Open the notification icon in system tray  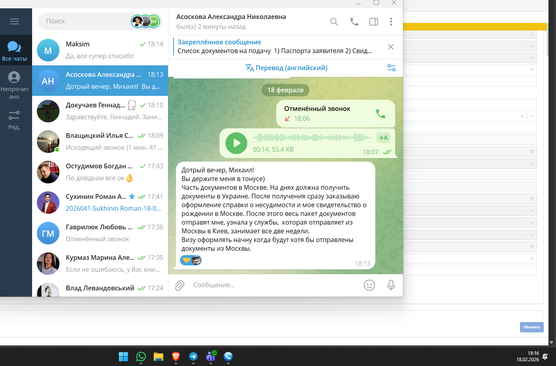tap(545, 356)
